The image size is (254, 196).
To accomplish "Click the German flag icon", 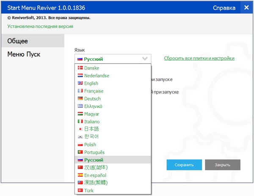I will [x=80, y=98].
